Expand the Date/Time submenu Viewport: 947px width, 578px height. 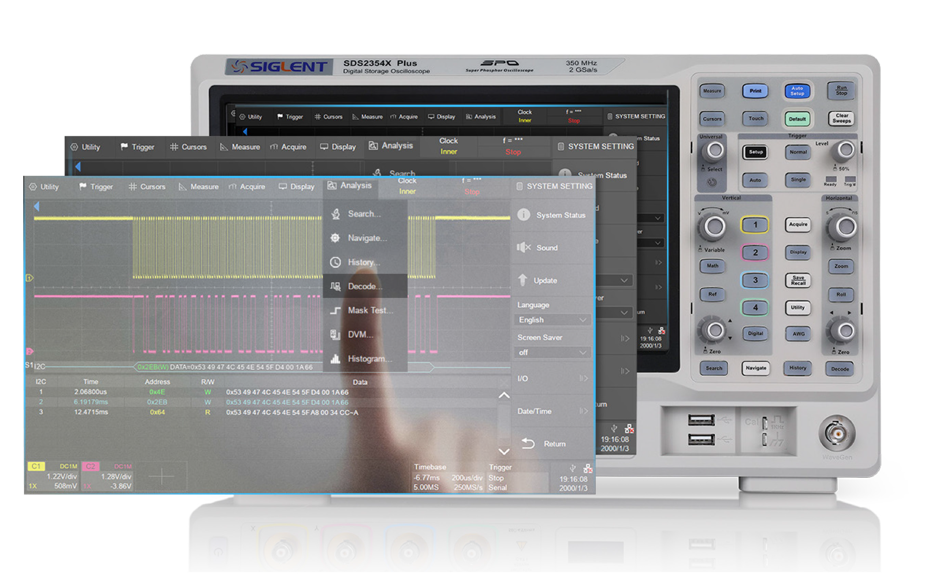(552, 411)
